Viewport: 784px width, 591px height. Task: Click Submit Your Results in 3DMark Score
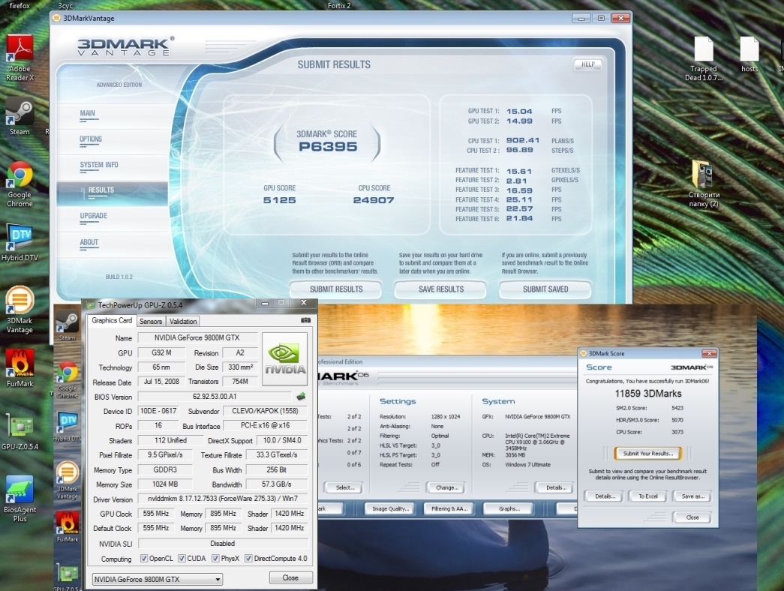[x=648, y=454]
